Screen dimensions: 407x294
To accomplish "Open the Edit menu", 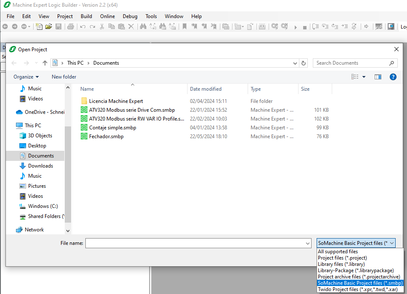I will click(x=26, y=16).
